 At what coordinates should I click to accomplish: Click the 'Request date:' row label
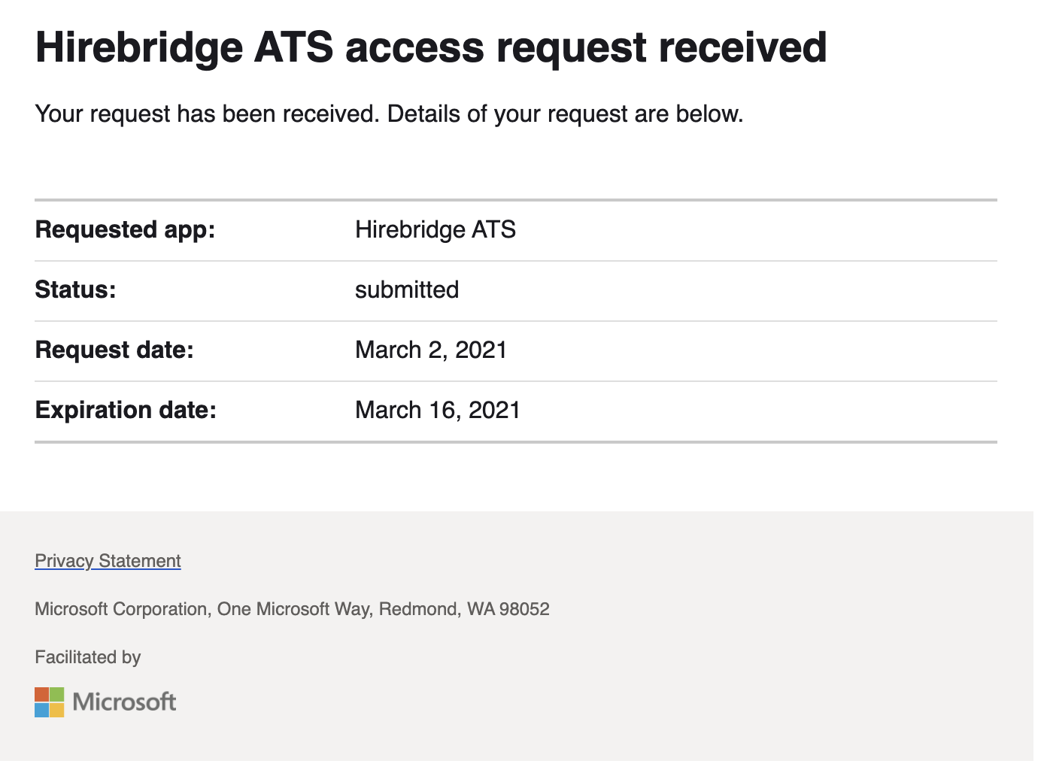click(114, 350)
